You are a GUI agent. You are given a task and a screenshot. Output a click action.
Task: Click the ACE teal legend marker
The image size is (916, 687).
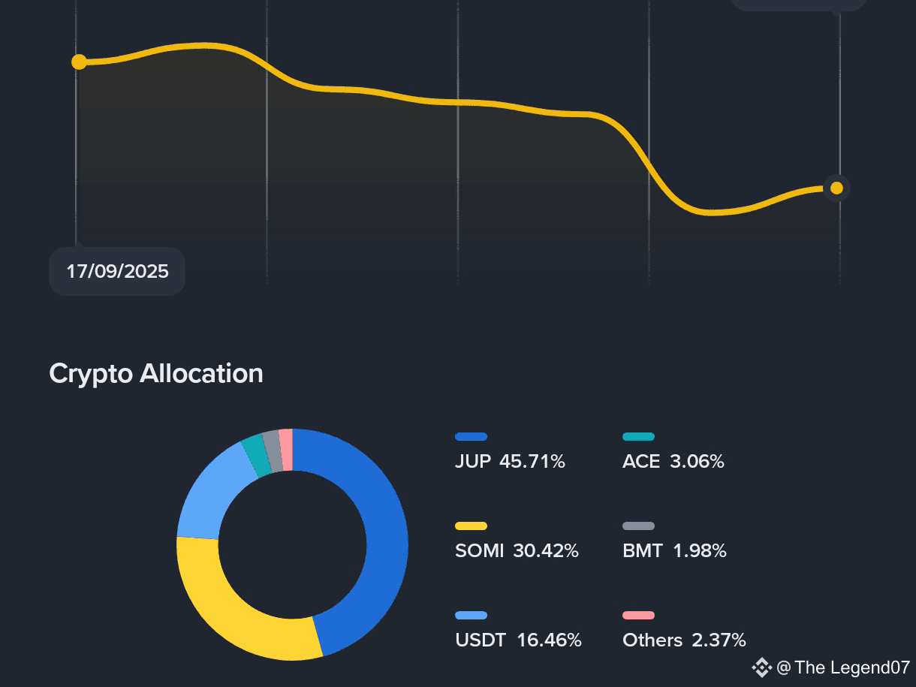click(639, 436)
